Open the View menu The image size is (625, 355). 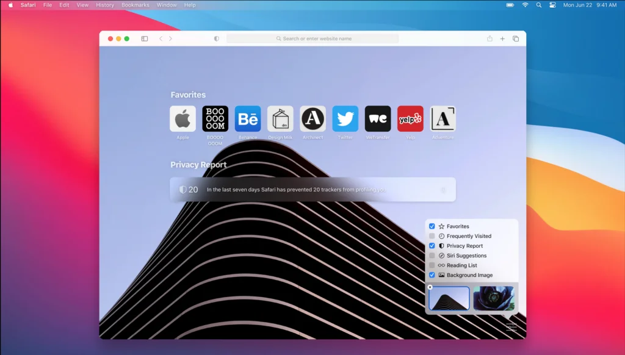pyautogui.click(x=82, y=5)
